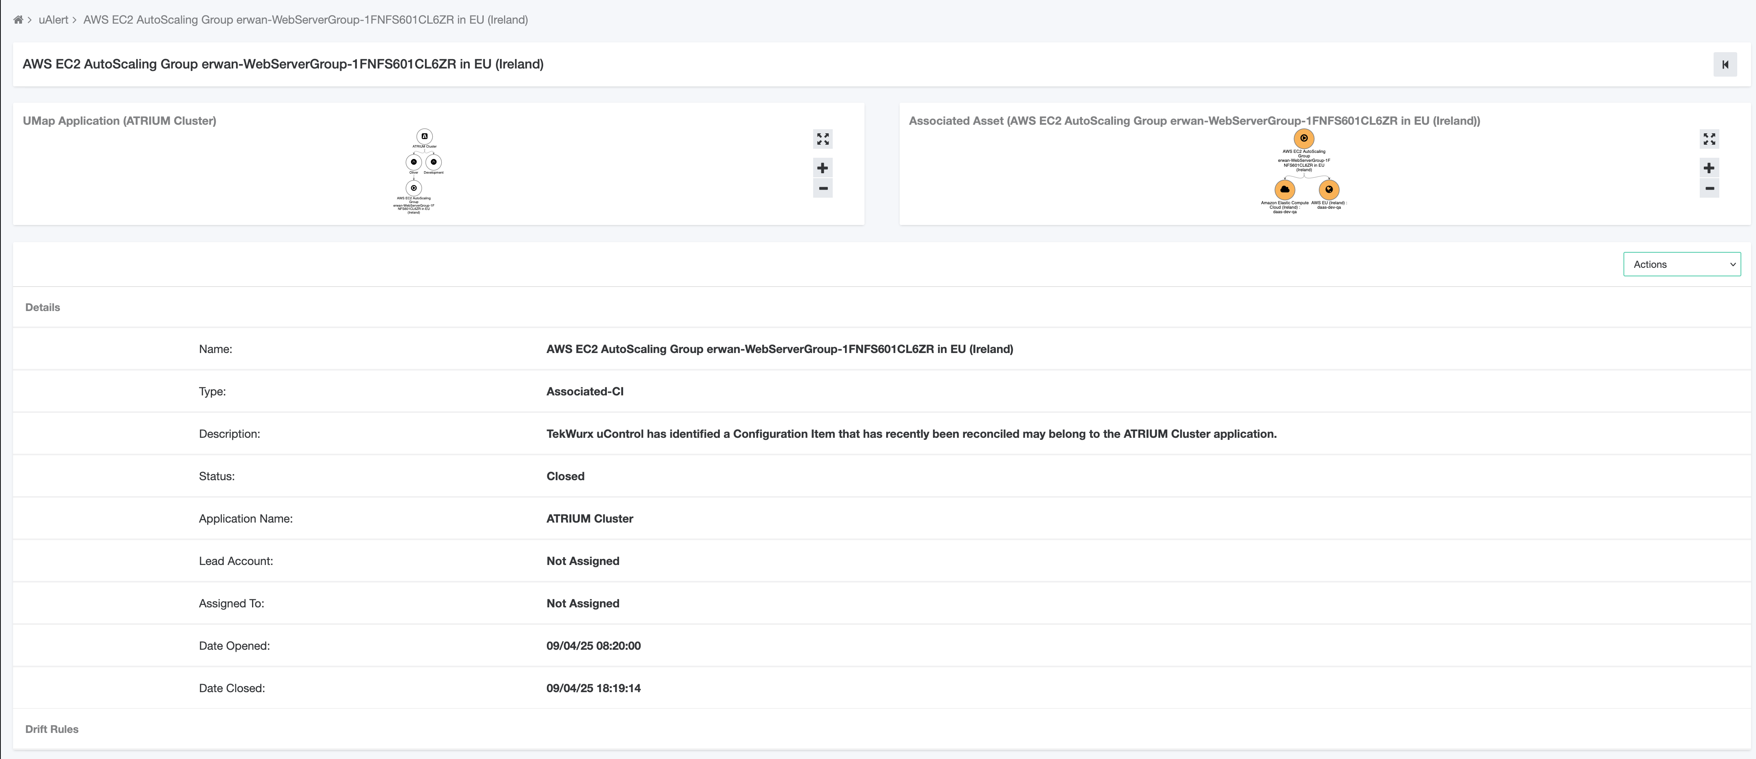Click the AutoScaling Group breadcrumb text
The height and width of the screenshot is (759, 1756).
click(305, 20)
